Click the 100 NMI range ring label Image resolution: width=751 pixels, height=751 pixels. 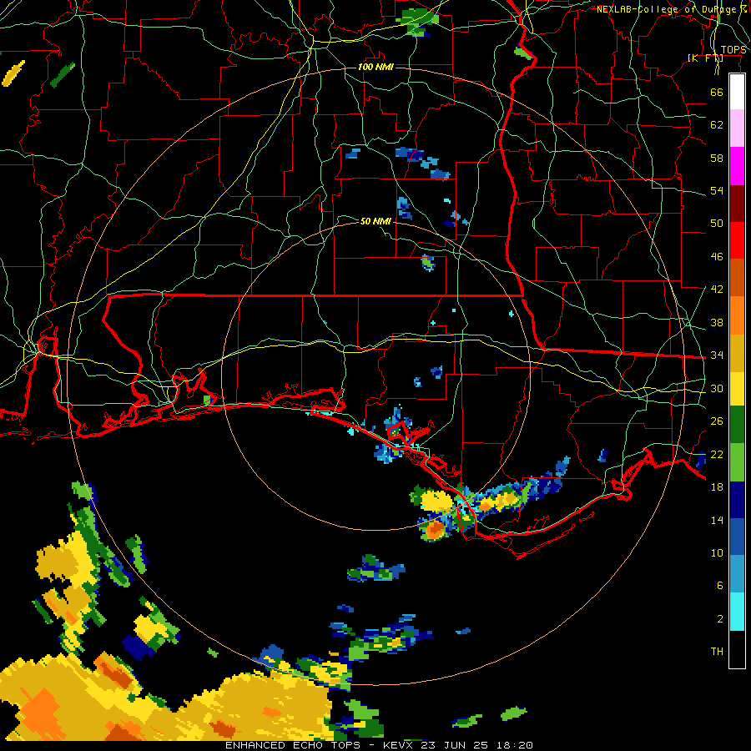(x=375, y=67)
